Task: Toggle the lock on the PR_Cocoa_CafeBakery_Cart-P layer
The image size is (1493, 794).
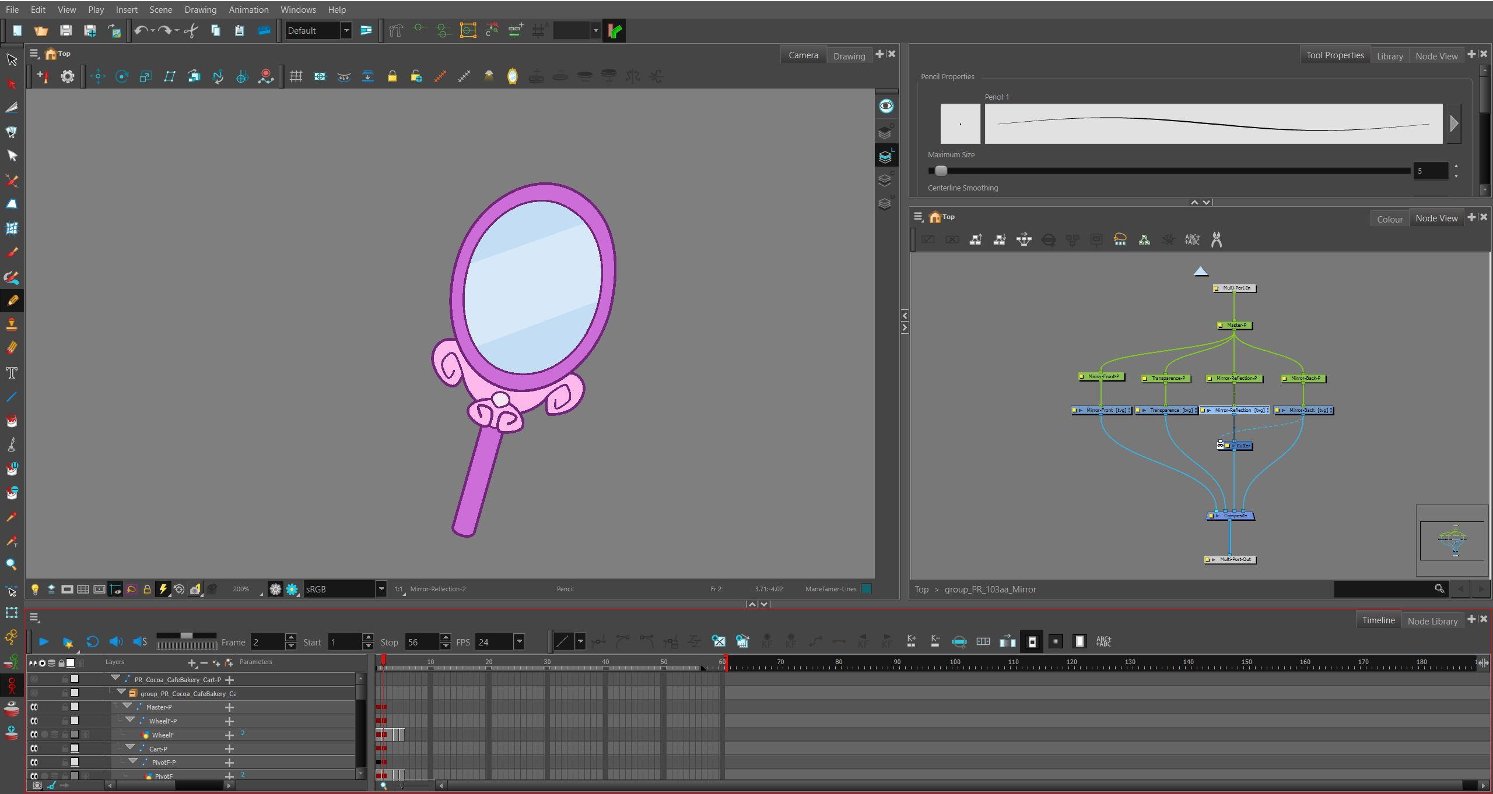Action: tap(65, 679)
